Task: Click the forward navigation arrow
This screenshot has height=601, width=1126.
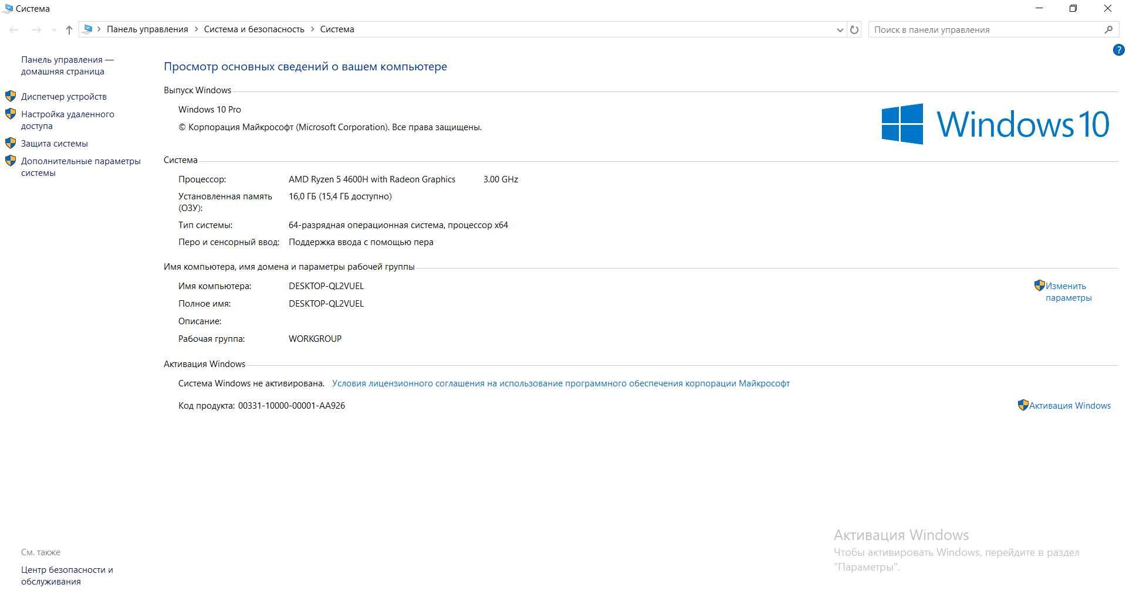Action: [x=36, y=29]
